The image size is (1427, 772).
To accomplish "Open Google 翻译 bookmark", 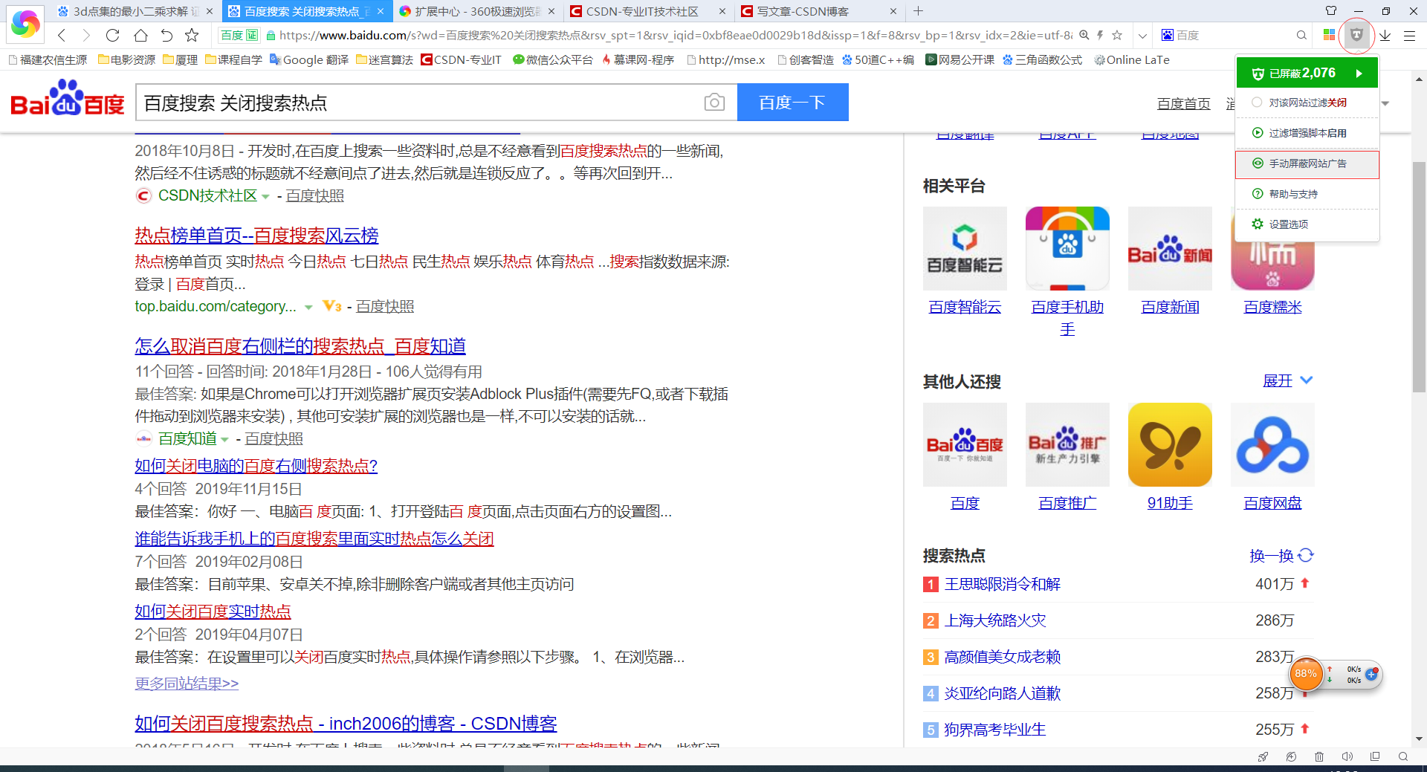I will click(309, 59).
